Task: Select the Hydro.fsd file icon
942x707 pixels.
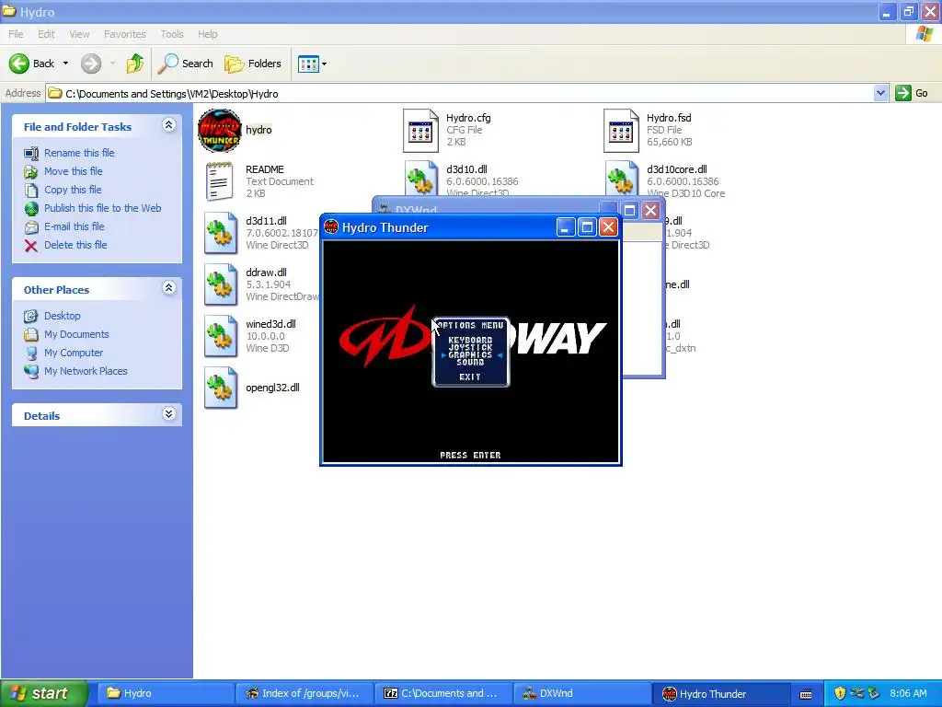Action: (x=621, y=131)
